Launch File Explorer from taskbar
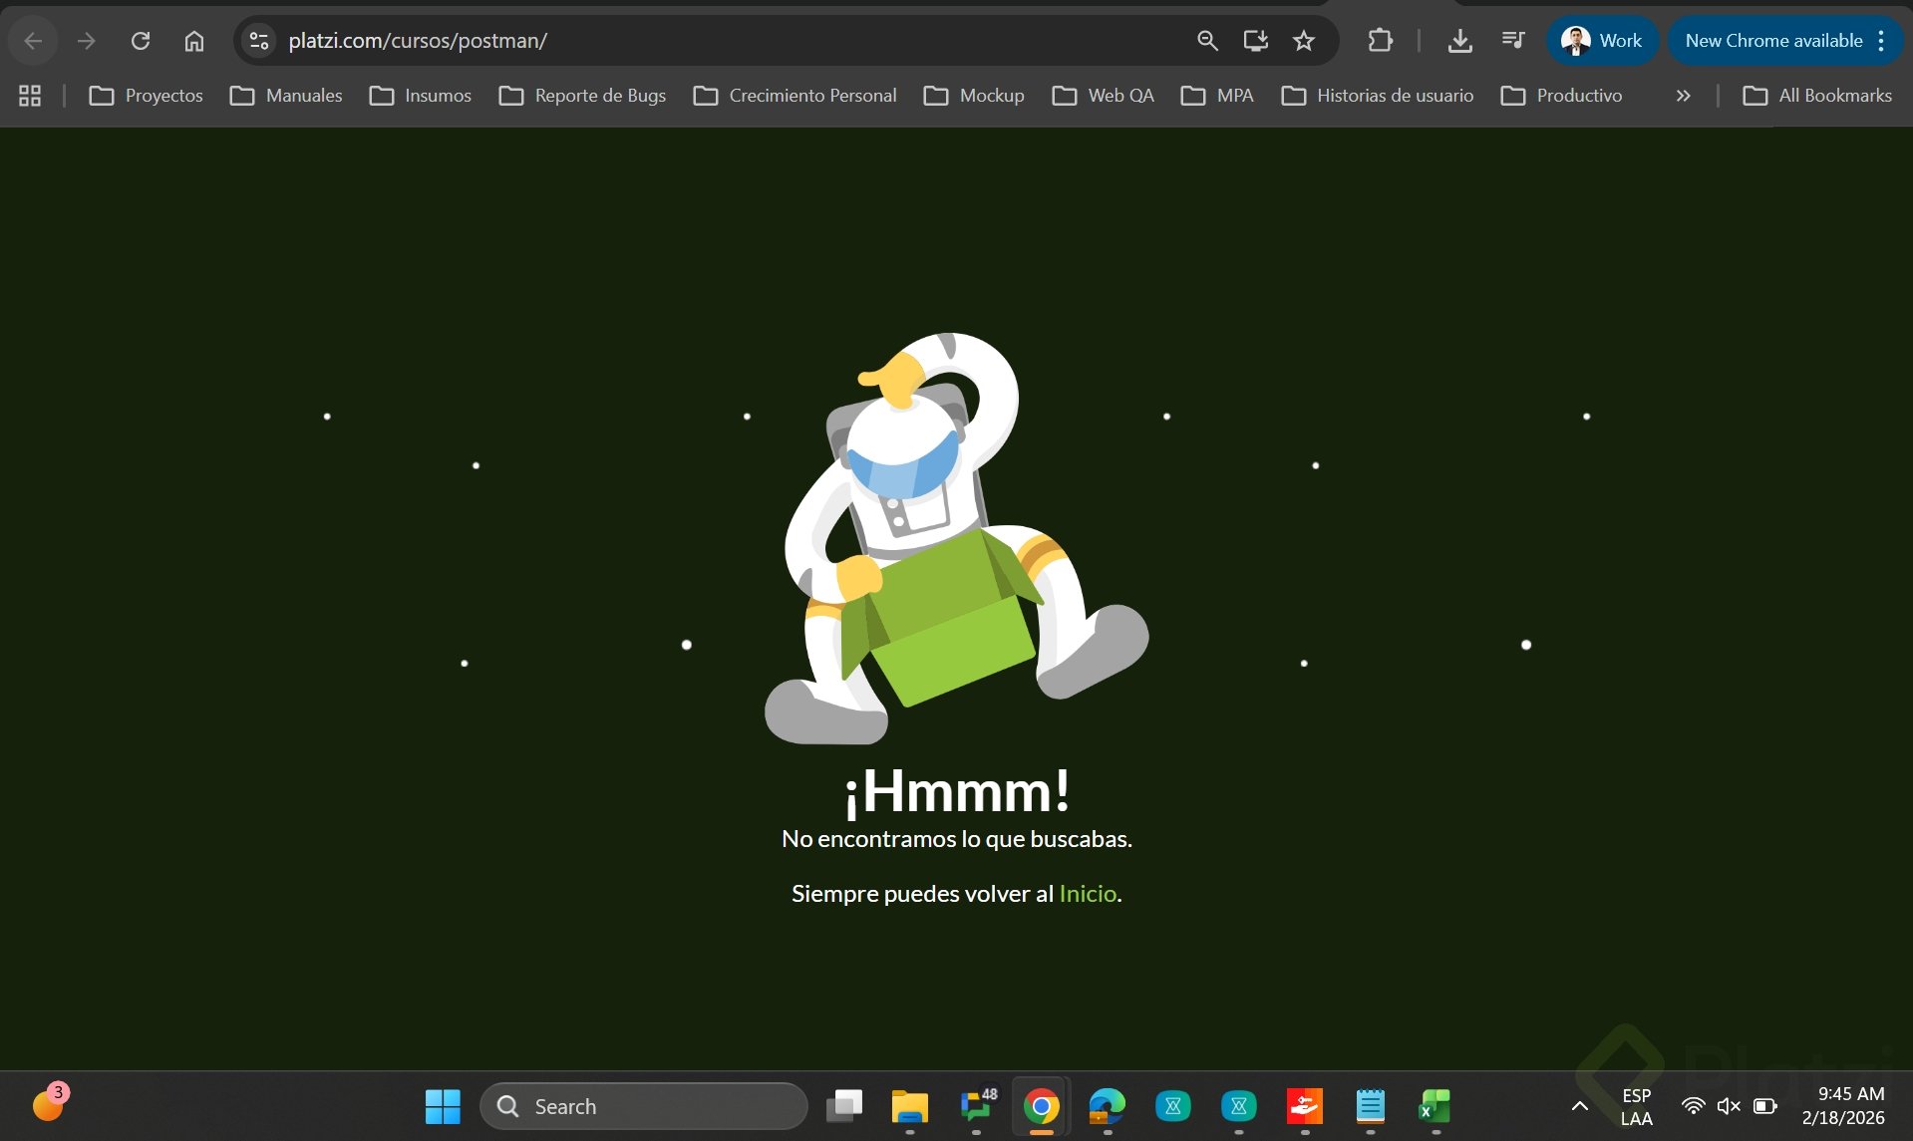 pyautogui.click(x=909, y=1106)
